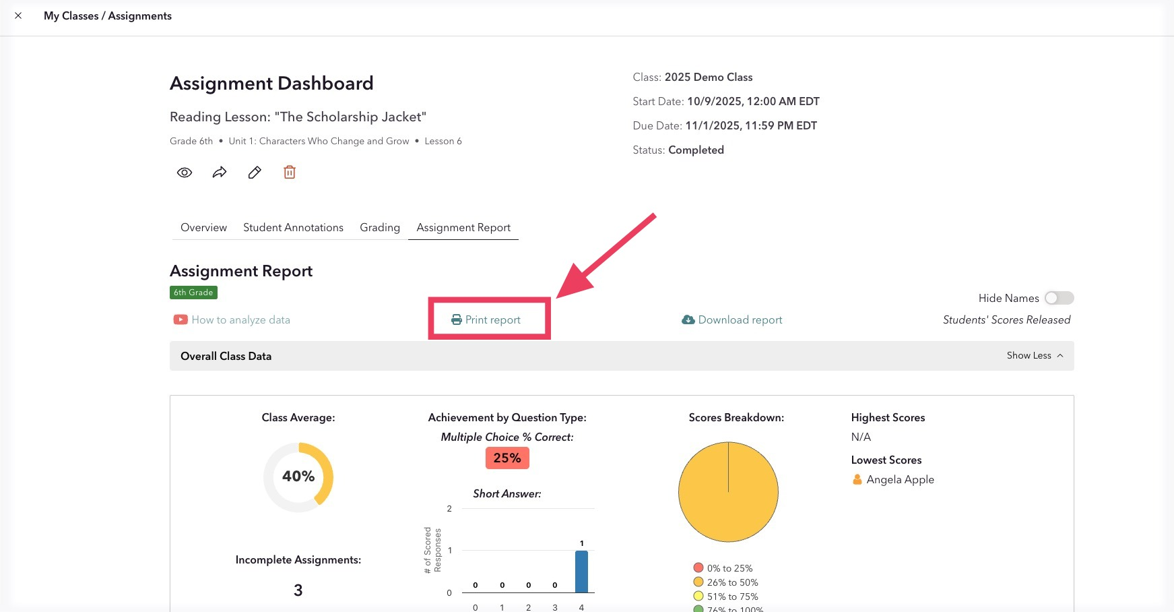Select the Assignment Report tab
1174x612 pixels.
coord(463,227)
